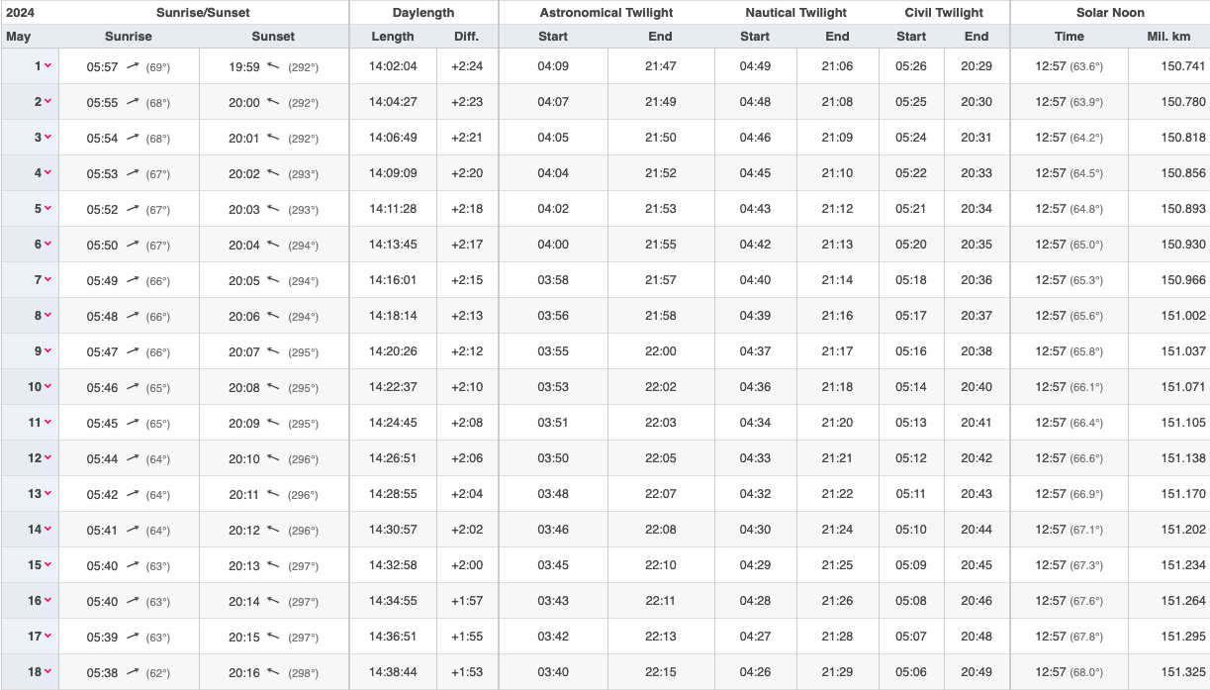This screenshot has height=690, width=1210.
Task: Click the Astronomical Twilight column group header
Action: [605, 13]
